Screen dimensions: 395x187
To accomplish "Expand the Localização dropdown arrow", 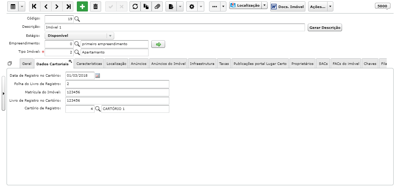I will [x=264, y=5].
